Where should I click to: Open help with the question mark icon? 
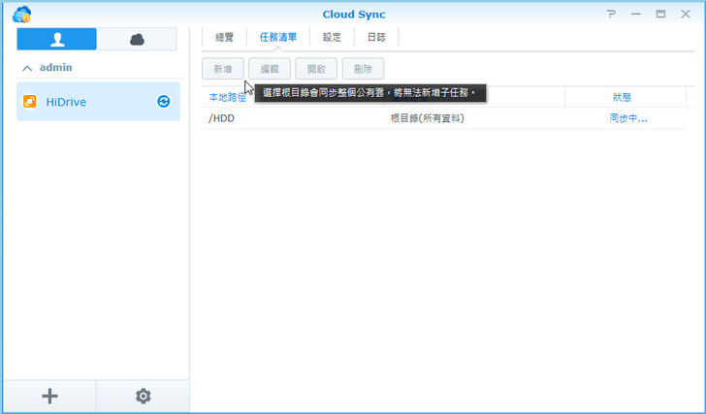[612, 15]
